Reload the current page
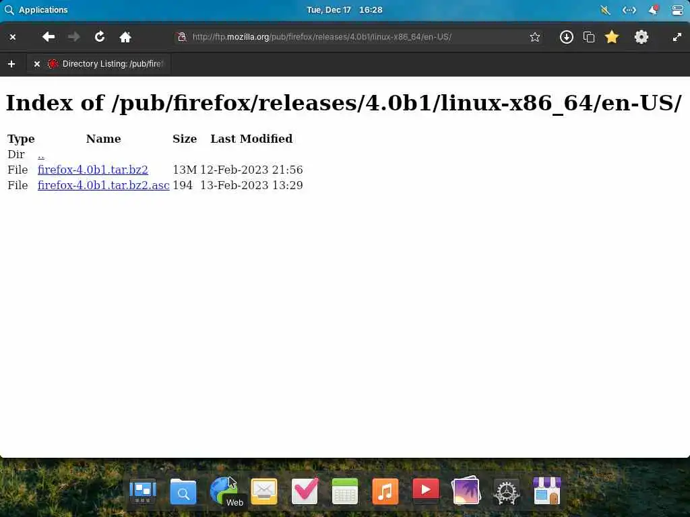The height and width of the screenshot is (517, 690). 100,37
